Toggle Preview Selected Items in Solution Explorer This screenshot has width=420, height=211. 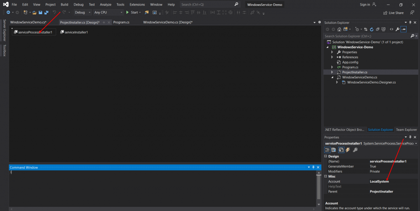tap(403, 29)
